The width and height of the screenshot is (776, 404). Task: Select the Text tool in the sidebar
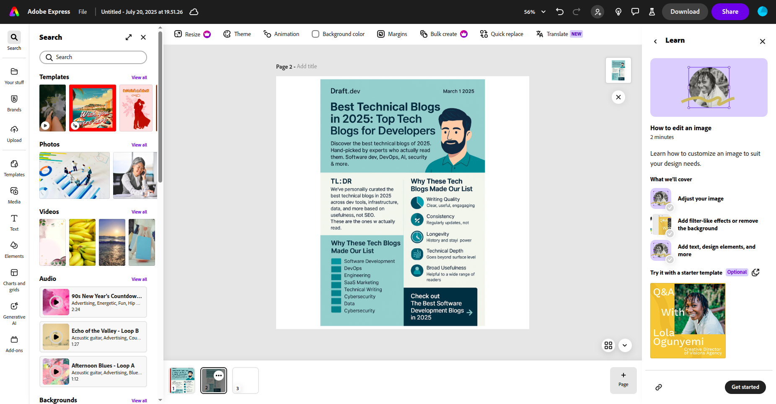coord(14,222)
